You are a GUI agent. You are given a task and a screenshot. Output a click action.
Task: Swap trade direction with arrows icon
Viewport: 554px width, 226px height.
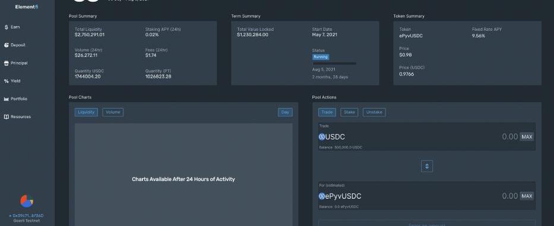[x=427, y=166]
